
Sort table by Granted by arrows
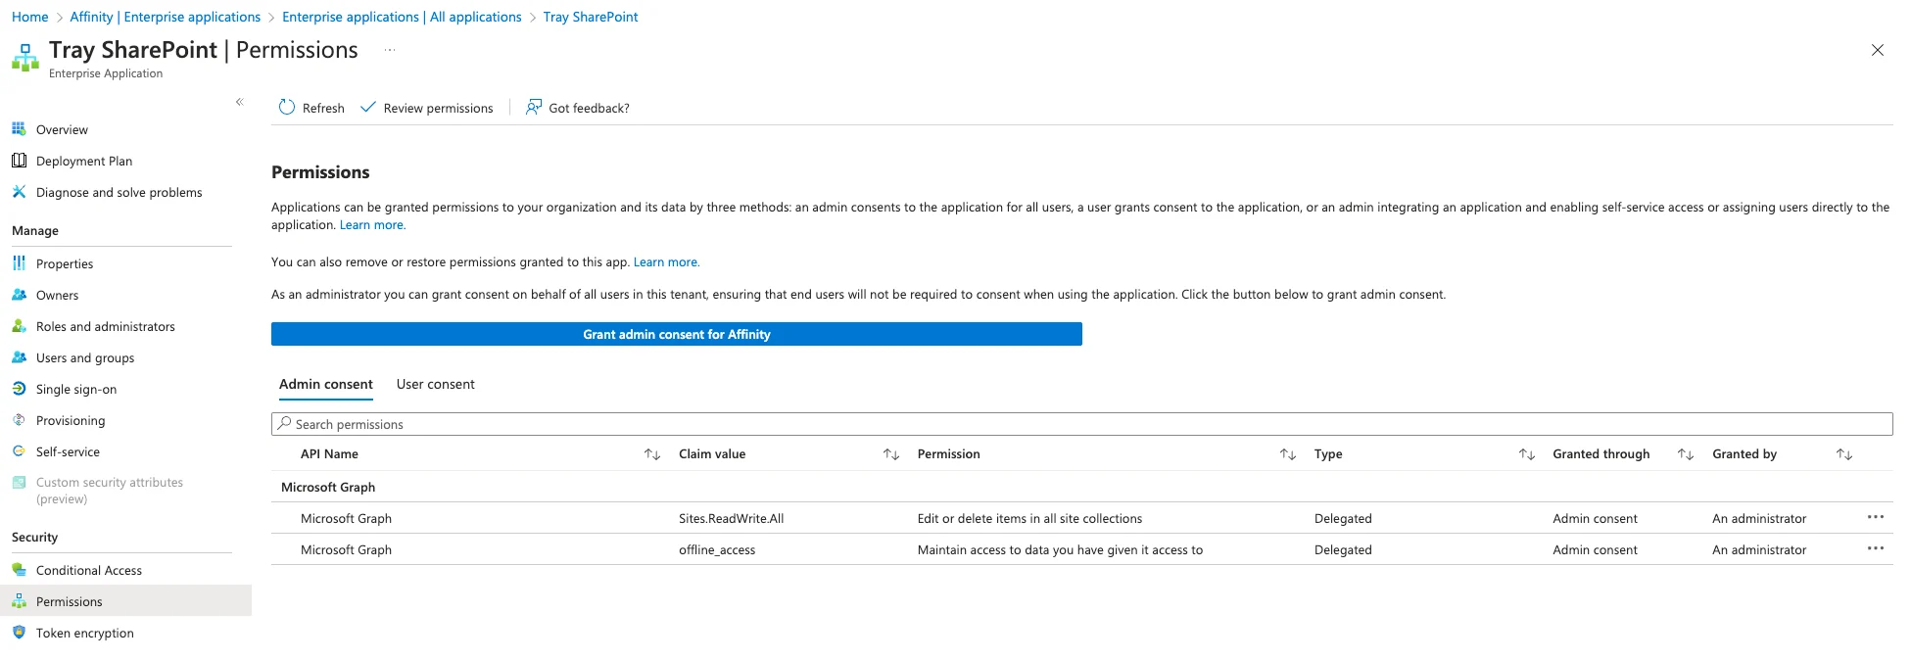pyautogui.click(x=1844, y=454)
